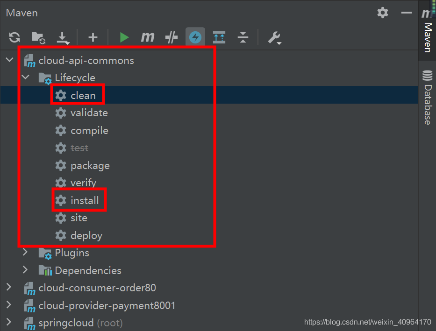This screenshot has width=436, height=331.
Task: Click Plugins folder icon
Action: click(45, 253)
